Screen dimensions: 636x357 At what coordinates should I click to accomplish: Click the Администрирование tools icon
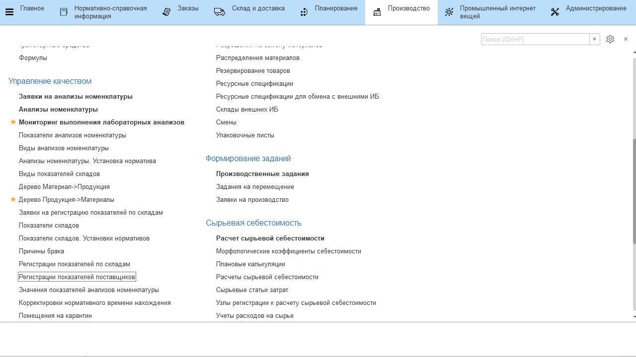tap(555, 12)
